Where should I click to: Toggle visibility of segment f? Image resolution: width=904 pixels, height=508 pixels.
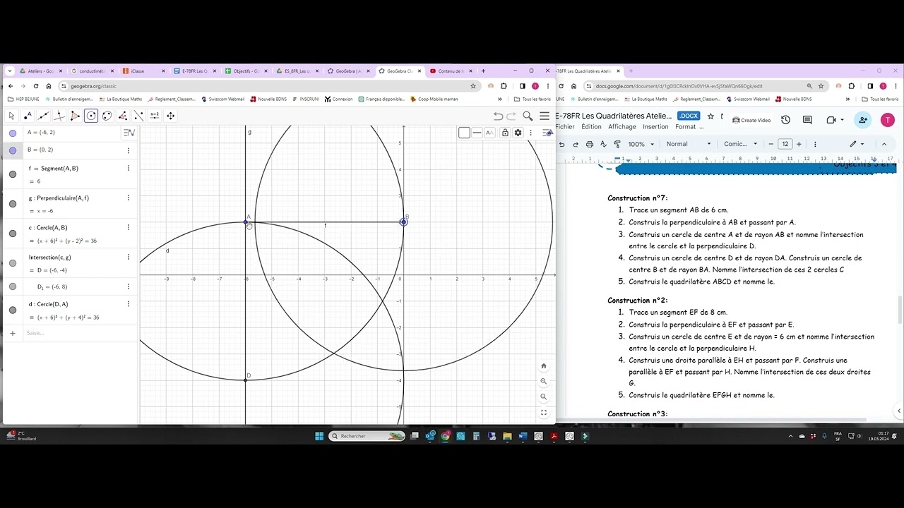coord(13,174)
